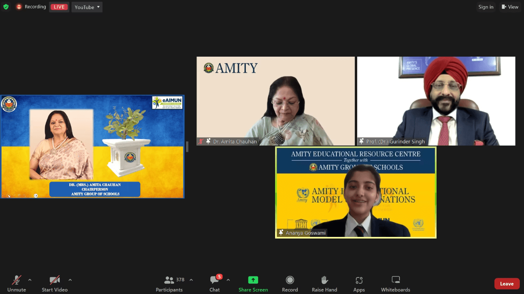Viewport: 524px width, 294px height.
Task: Click the eAIMUN logo on the shared slide
Action: 167,102
